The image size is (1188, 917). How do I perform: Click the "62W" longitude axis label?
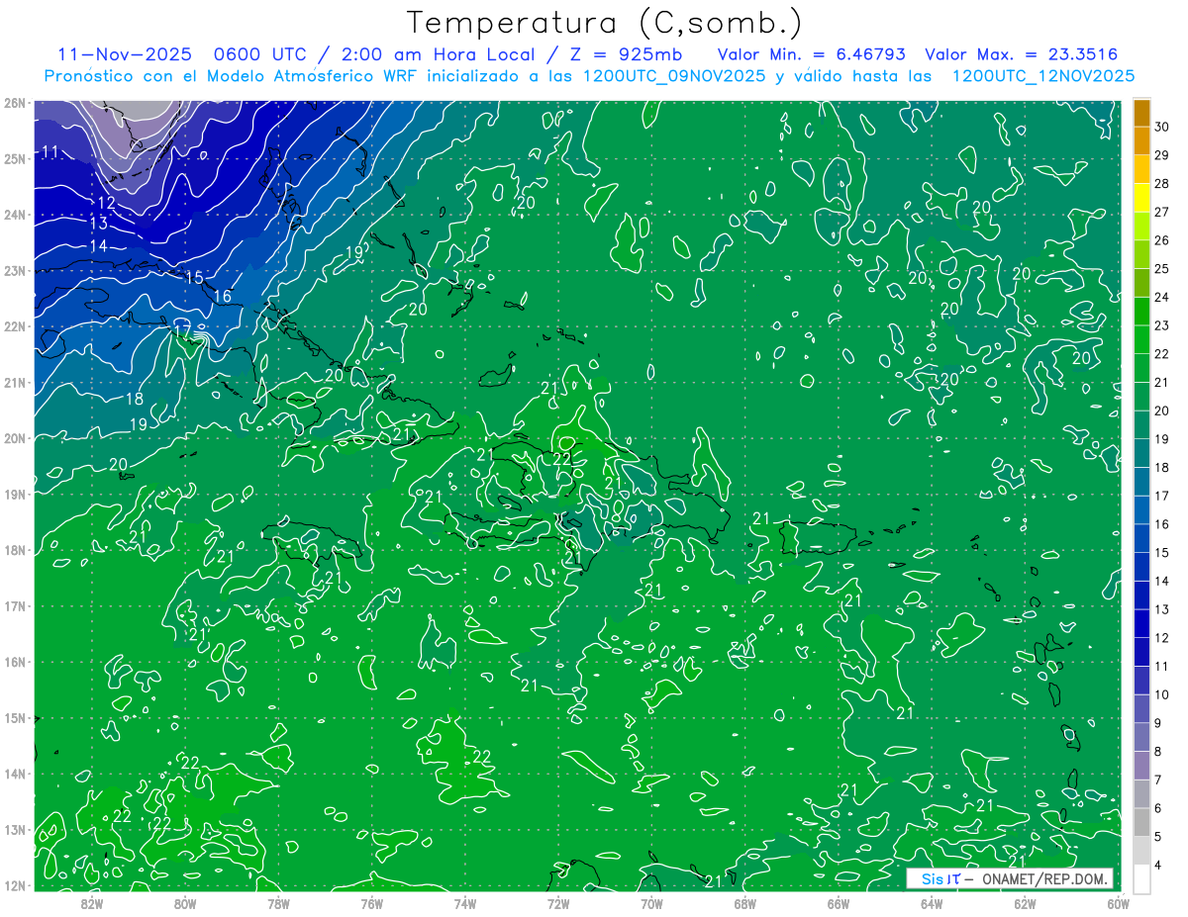tap(1025, 902)
